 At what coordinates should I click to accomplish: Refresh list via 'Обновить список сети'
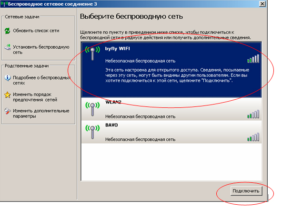(36, 31)
